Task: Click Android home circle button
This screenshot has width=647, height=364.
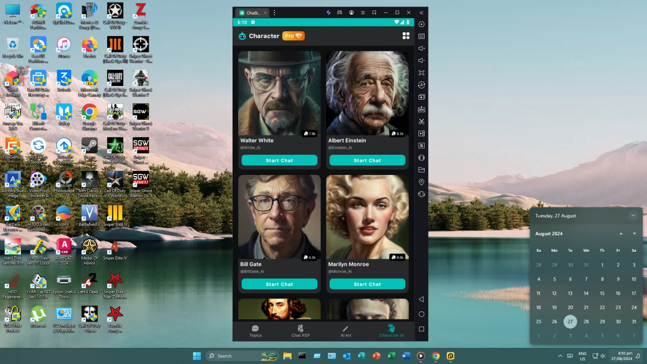Action: click(422, 314)
